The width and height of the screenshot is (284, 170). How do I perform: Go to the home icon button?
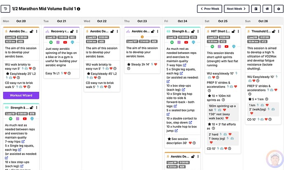tap(267, 9)
